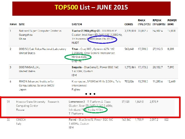Select the CINECA site entry
185x139 pixels.
(21, 120)
